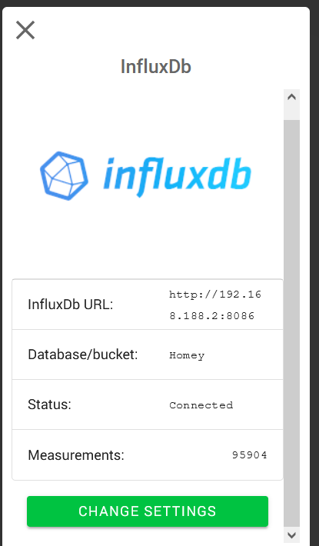Click the Homey bucket value
This screenshot has height=546, width=319.
[x=187, y=355]
